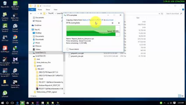
Task: Open Cortana search circle on taskbar
Action: click(x=7, y=103)
